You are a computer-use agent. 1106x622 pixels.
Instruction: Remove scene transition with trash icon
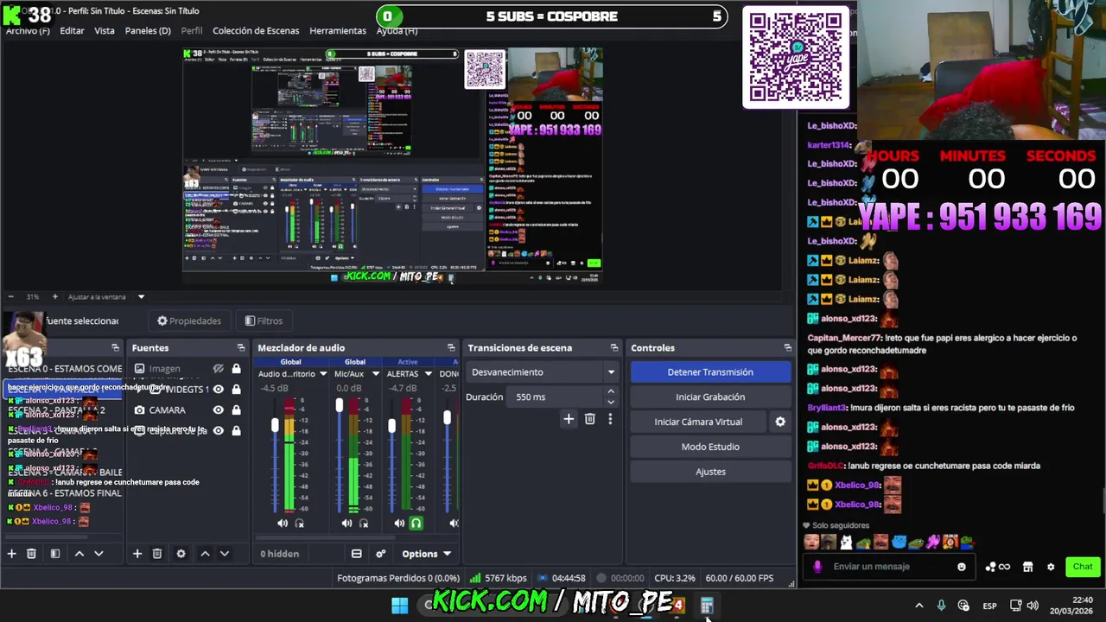coord(590,419)
